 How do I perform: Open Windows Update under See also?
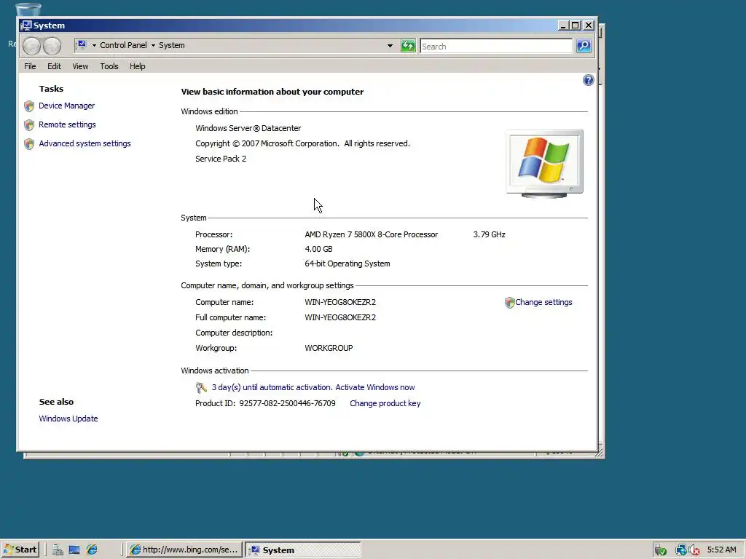68,419
